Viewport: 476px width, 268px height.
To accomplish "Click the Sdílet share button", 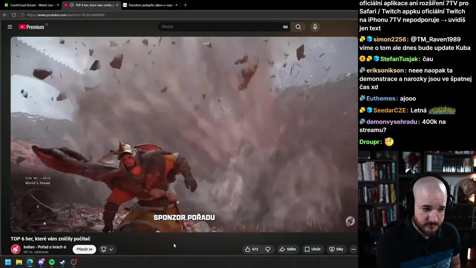I will tap(288, 249).
